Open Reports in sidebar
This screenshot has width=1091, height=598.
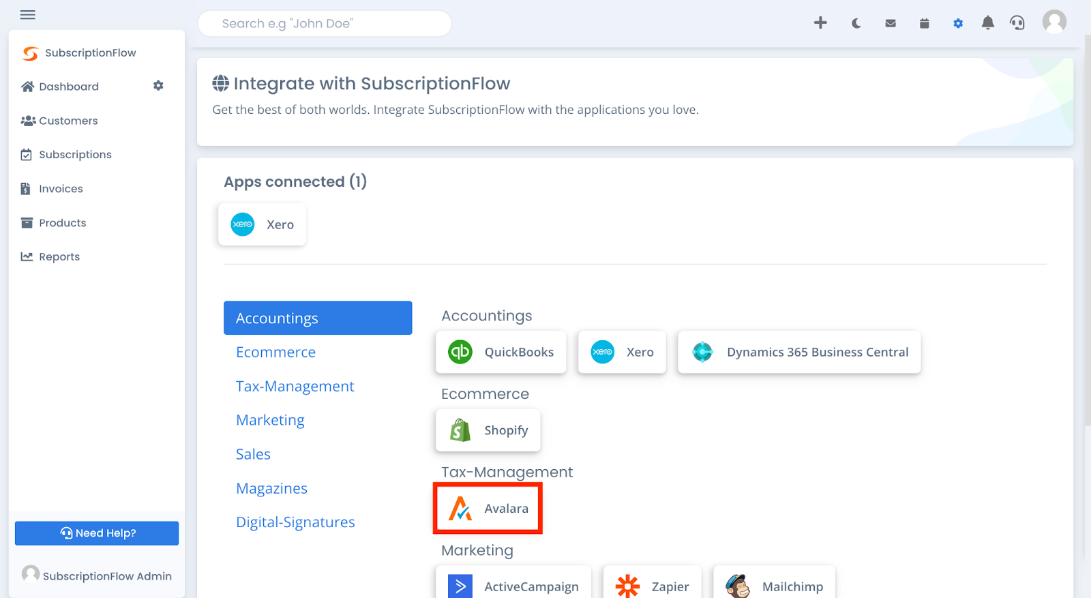[x=50, y=257]
